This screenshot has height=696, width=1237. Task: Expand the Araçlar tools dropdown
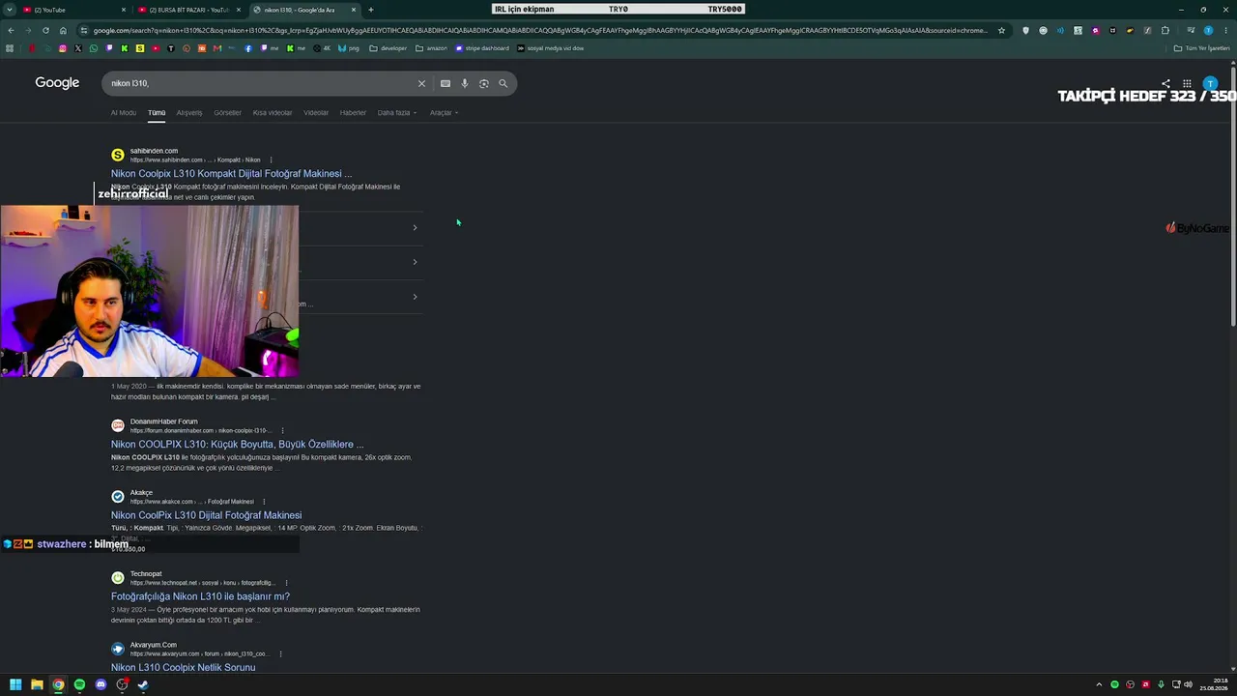(444, 113)
